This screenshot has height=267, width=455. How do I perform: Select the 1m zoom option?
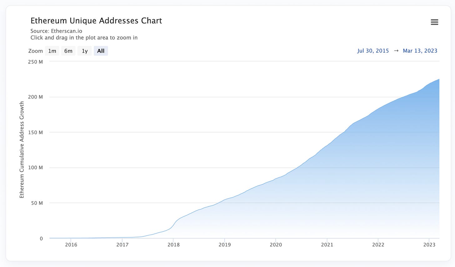pos(52,51)
